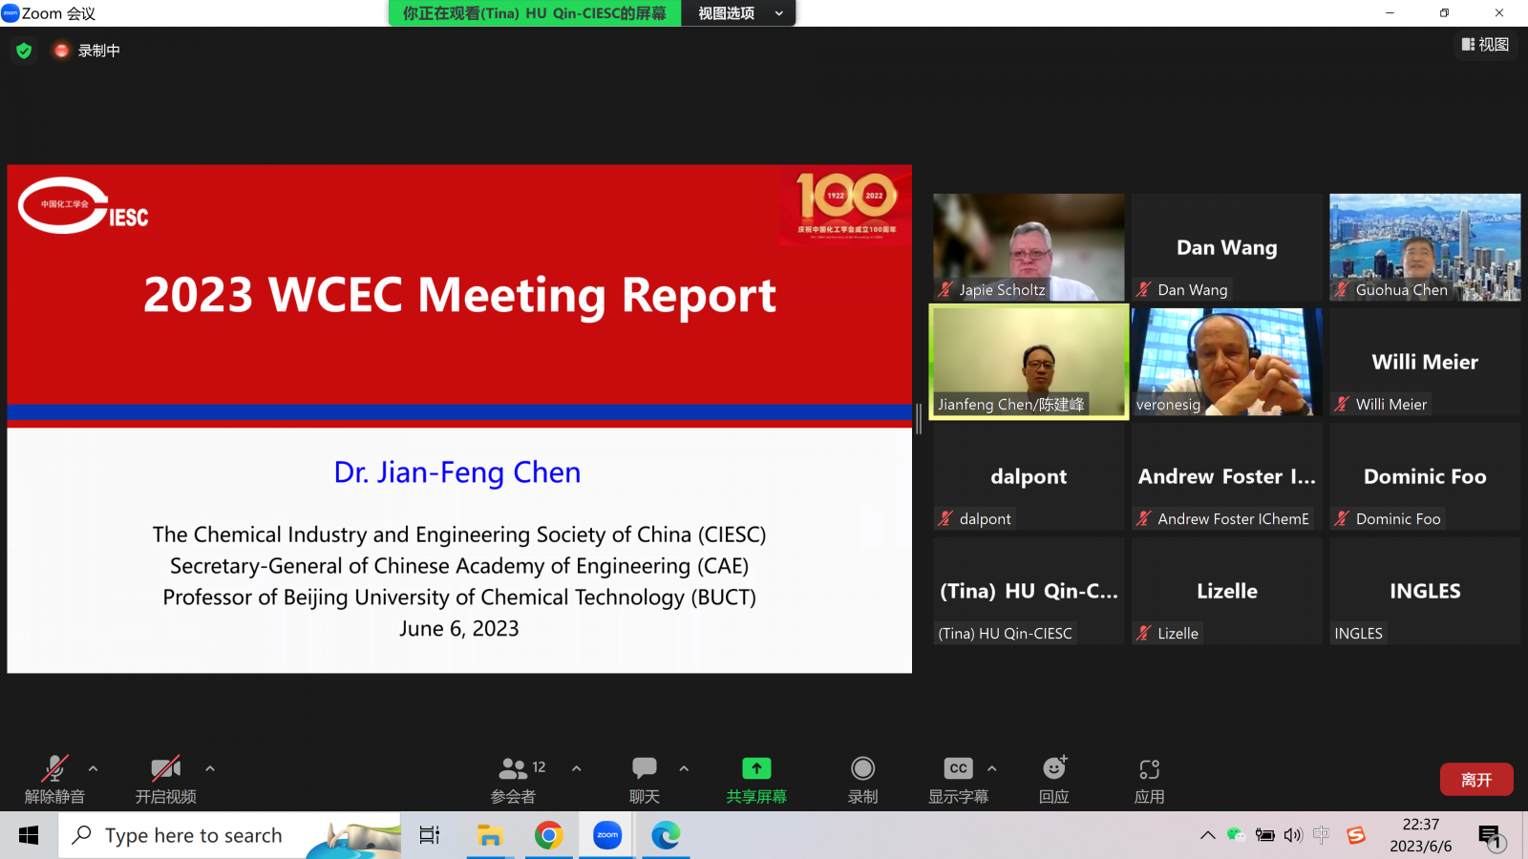Expand caption options arrow beside 显示字幕
The height and width of the screenshot is (859, 1528).
(992, 768)
